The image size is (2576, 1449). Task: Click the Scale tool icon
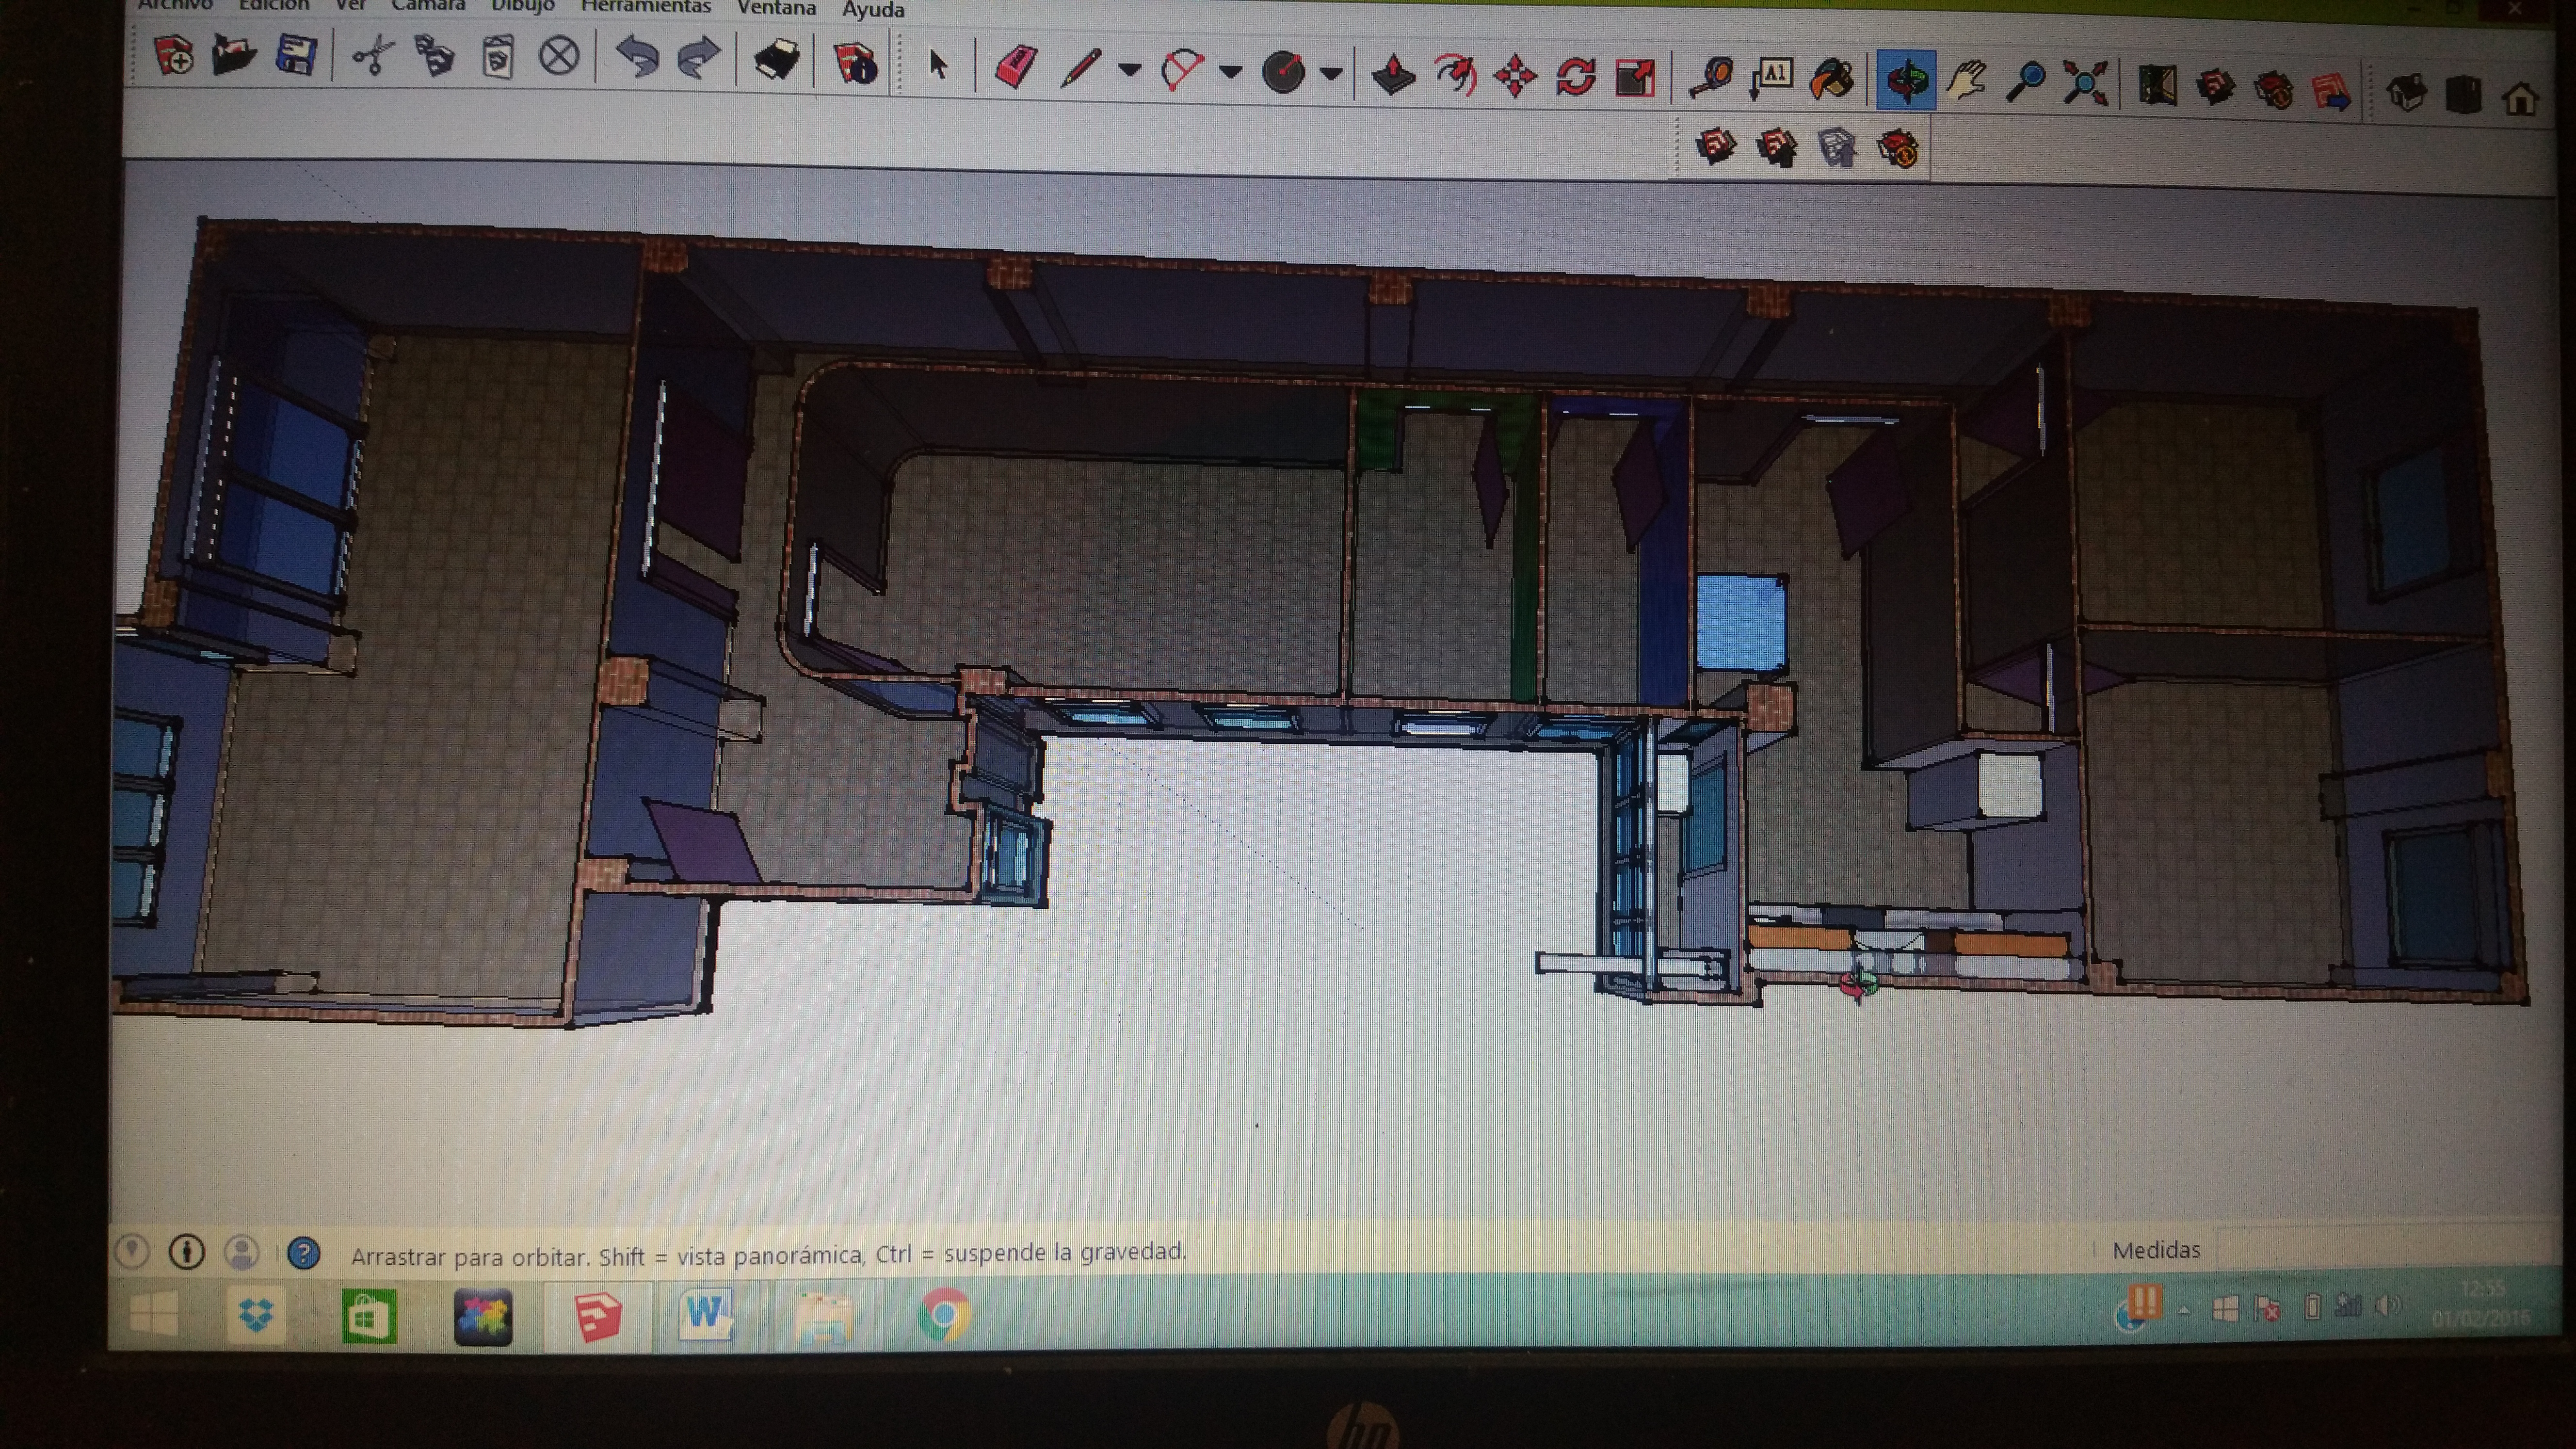tap(1636, 78)
